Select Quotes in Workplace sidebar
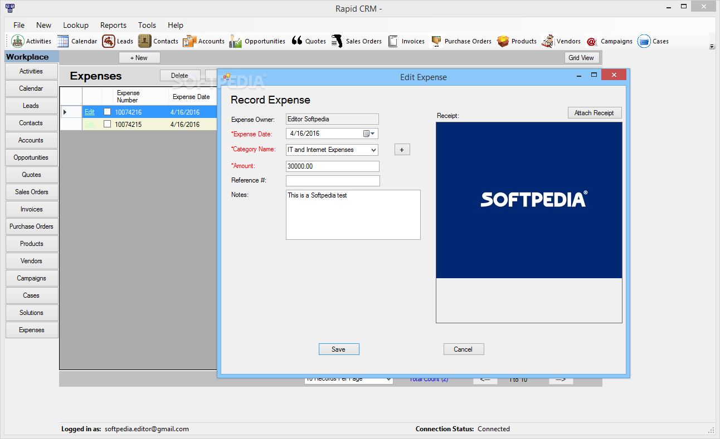Viewport: 720px width, 439px height. 31,175
